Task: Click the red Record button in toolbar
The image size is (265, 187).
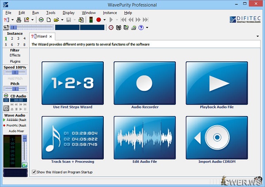Action: point(98,20)
